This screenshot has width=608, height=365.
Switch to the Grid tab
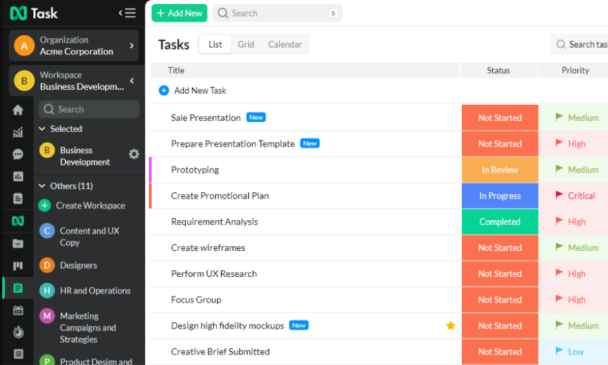[245, 44]
